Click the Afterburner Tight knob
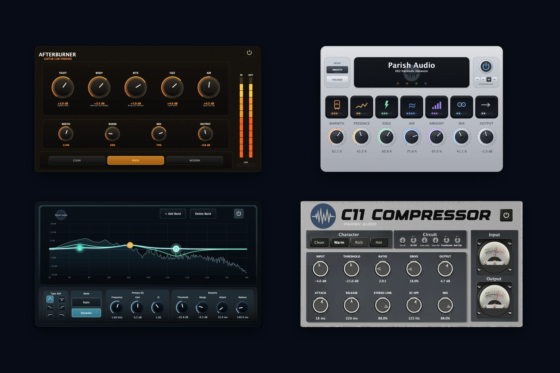The height and width of the screenshot is (373, 560). coord(63,88)
